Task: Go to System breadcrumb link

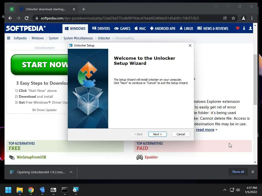Action: click(53, 38)
